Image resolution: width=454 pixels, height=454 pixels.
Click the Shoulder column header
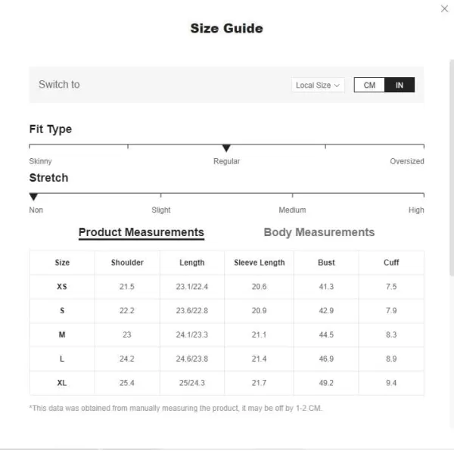pyautogui.click(x=127, y=263)
